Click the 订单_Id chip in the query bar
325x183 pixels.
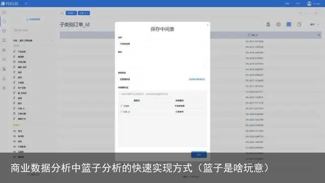point(84,13)
